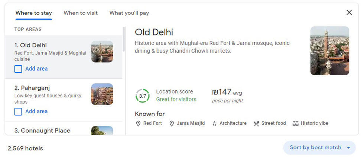364x157 pixels.
Task: Click the 3.7 location score ring
Action: [x=143, y=96]
